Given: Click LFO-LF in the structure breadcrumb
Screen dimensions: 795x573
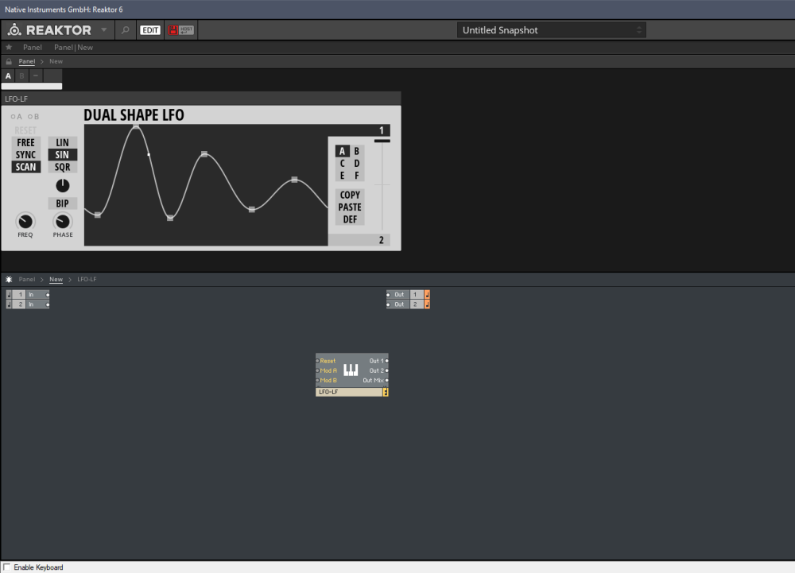Looking at the screenshot, I should (87, 279).
